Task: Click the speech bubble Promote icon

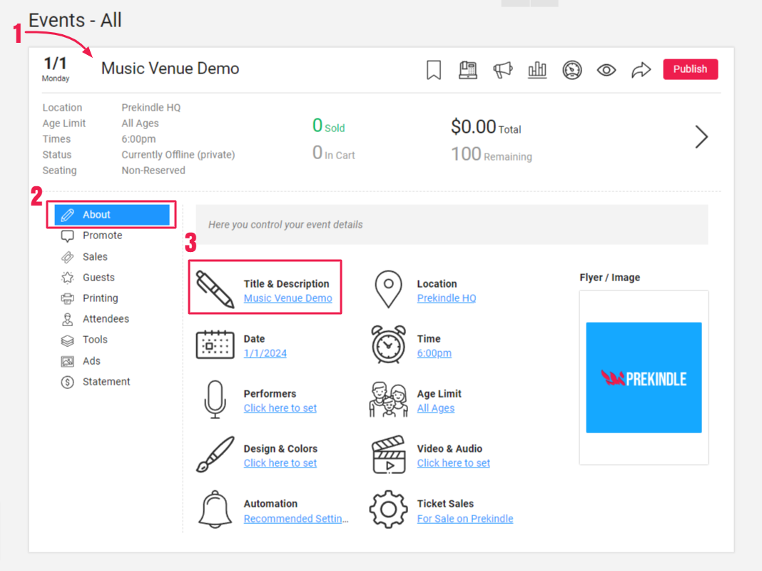Action: click(68, 236)
